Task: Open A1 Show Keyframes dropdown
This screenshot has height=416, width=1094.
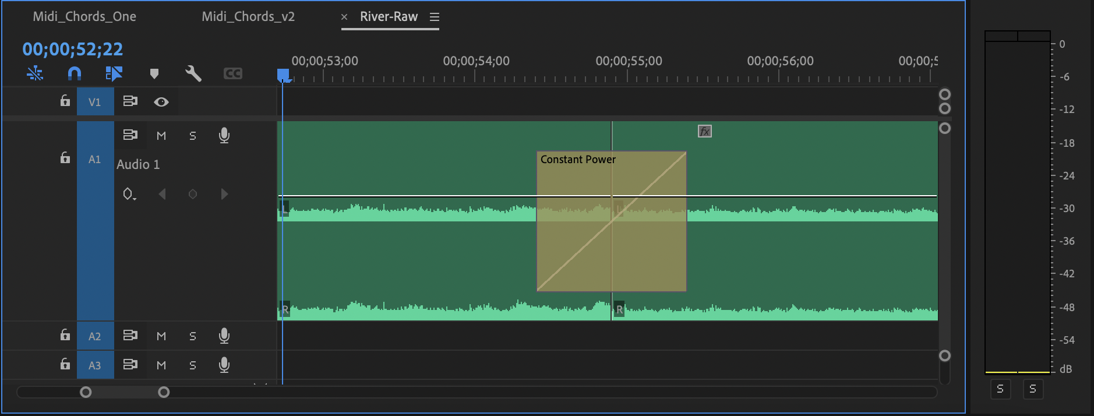Action: (x=129, y=194)
